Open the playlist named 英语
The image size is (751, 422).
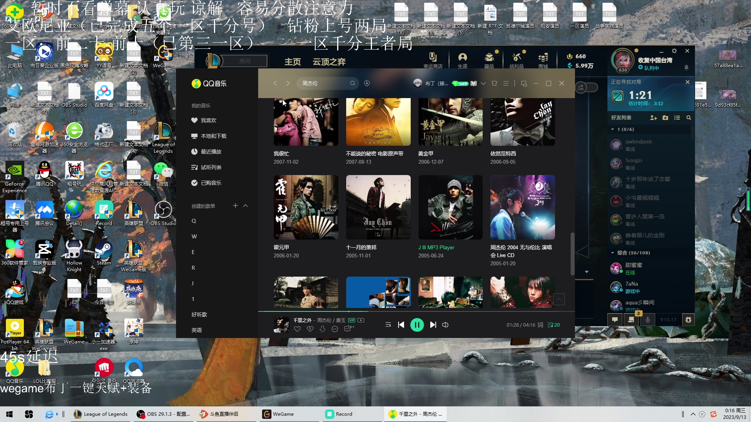click(x=196, y=330)
